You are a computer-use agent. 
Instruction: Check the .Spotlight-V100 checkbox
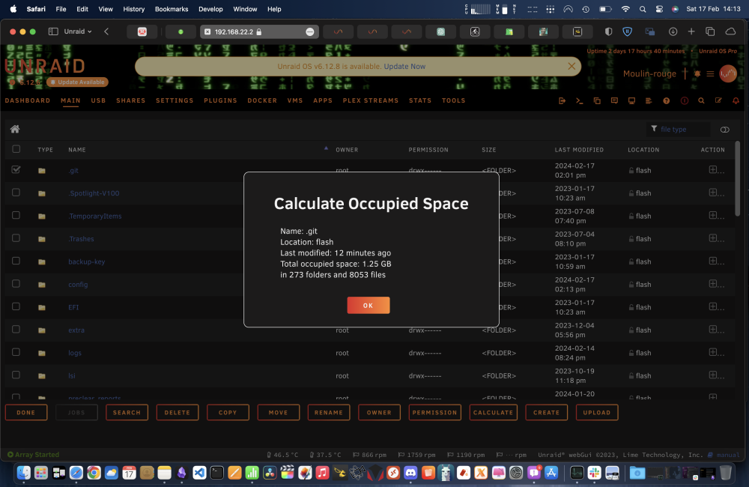tap(16, 192)
